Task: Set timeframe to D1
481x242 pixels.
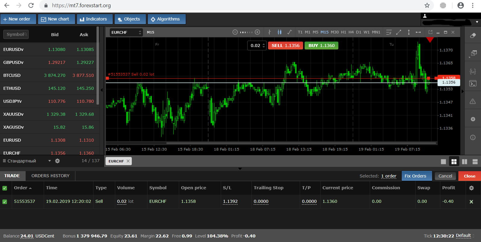Action: pyautogui.click(x=359, y=32)
